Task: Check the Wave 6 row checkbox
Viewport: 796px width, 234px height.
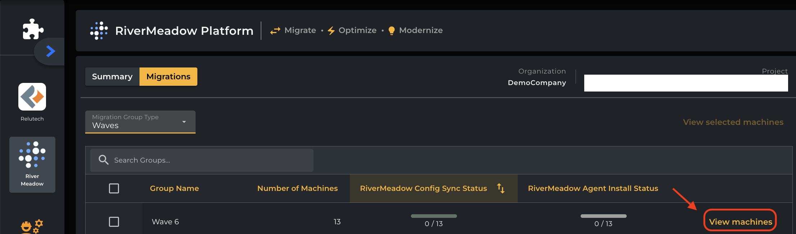Action: tap(114, 222)
